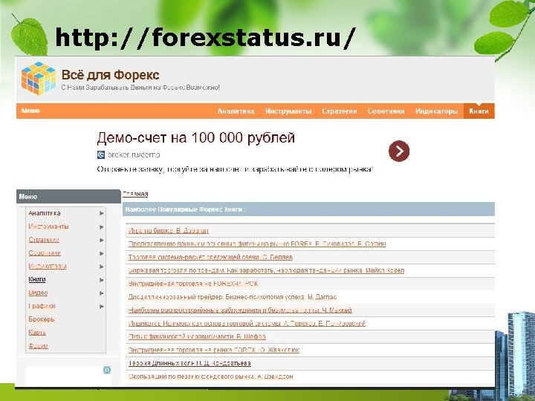535x401 pixels.
Task: Select the active Книги tab in top navigation
Action: (479, 111)
